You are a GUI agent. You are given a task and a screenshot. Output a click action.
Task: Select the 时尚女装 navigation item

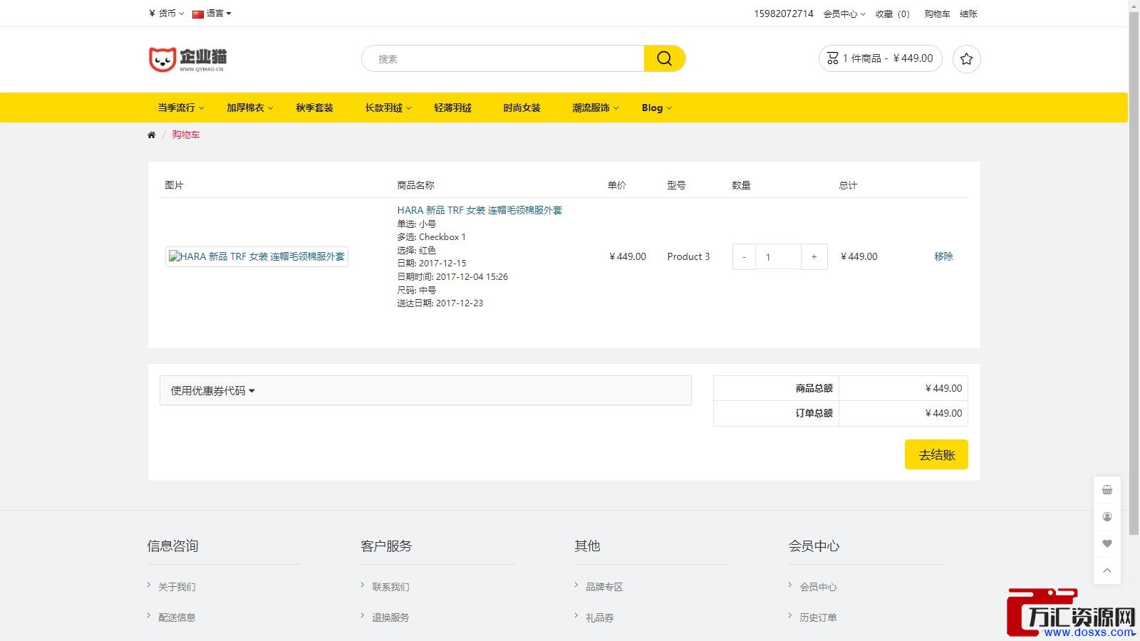pos(522,108)
